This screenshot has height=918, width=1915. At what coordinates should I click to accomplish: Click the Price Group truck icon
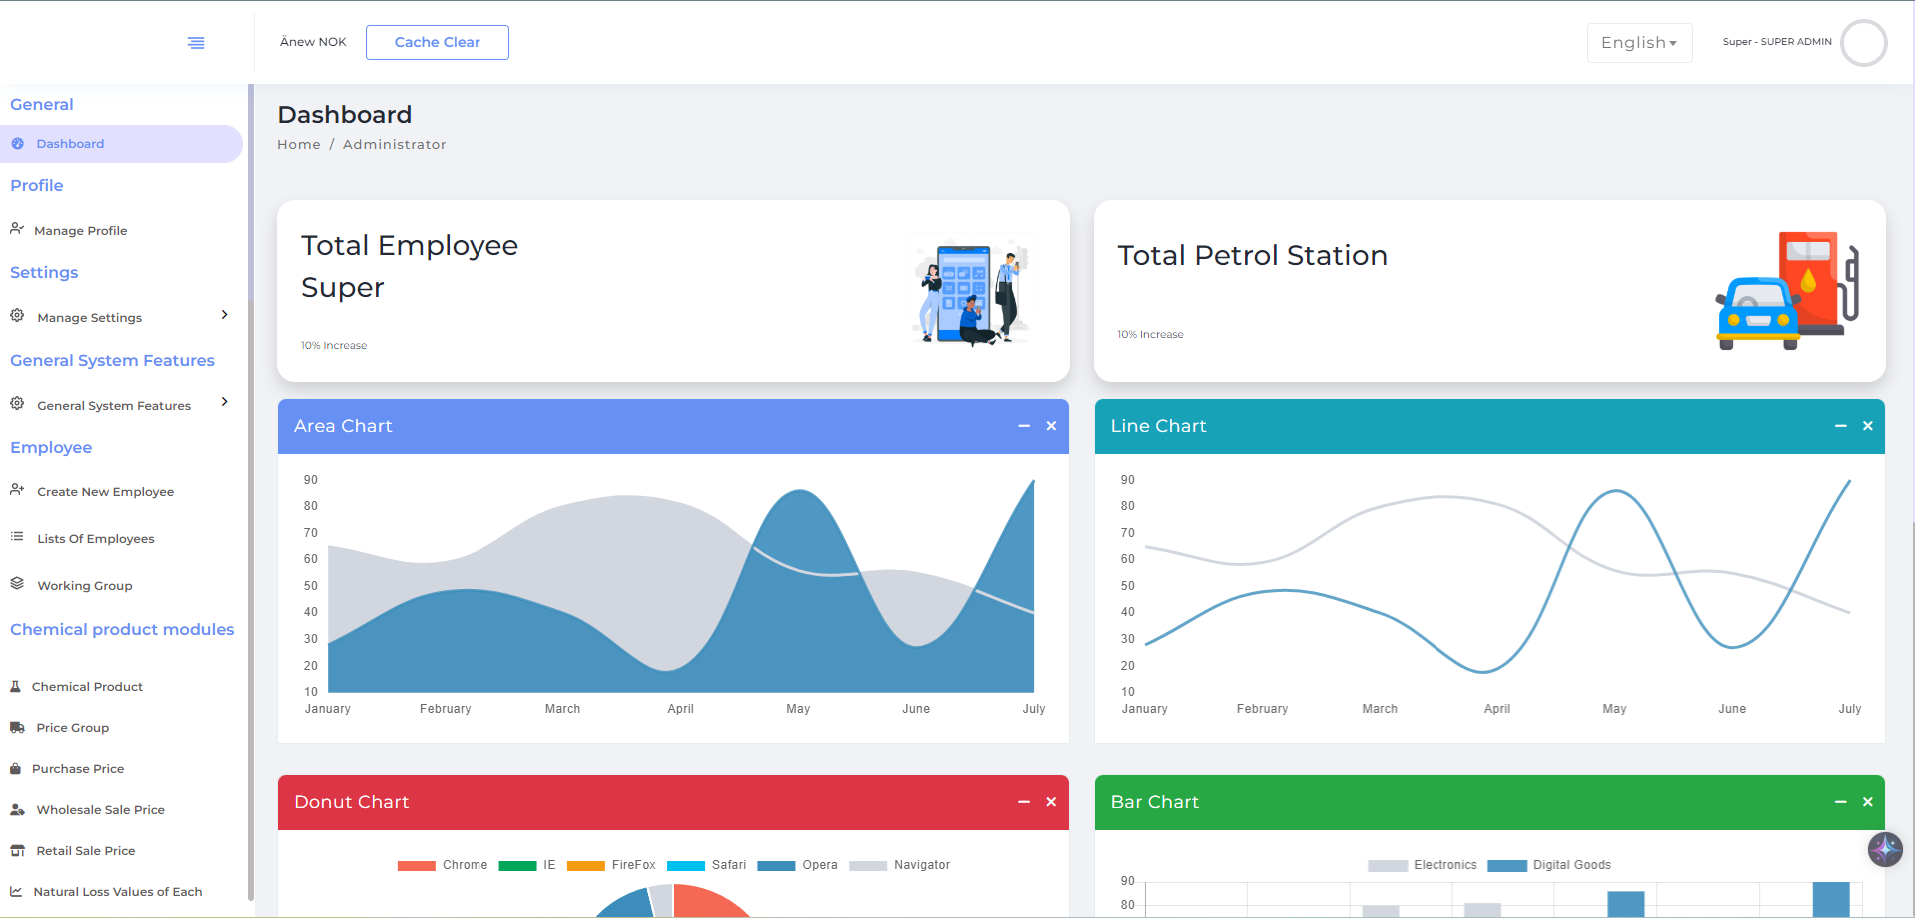point(17,728)
